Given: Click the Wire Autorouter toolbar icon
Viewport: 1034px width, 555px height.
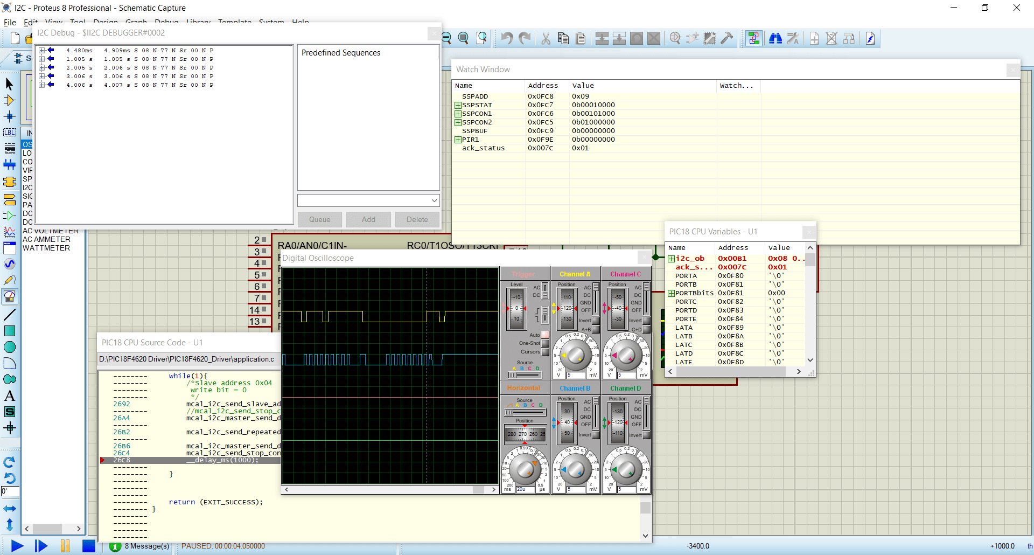Looking at the screenshot, I should click(754, 38).
